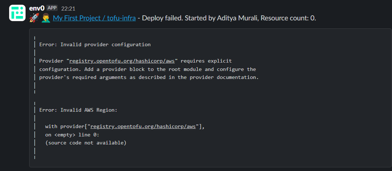Open the 22:21 message timestamp
This screenshot has width=392, height=171.
coord(68,8)
